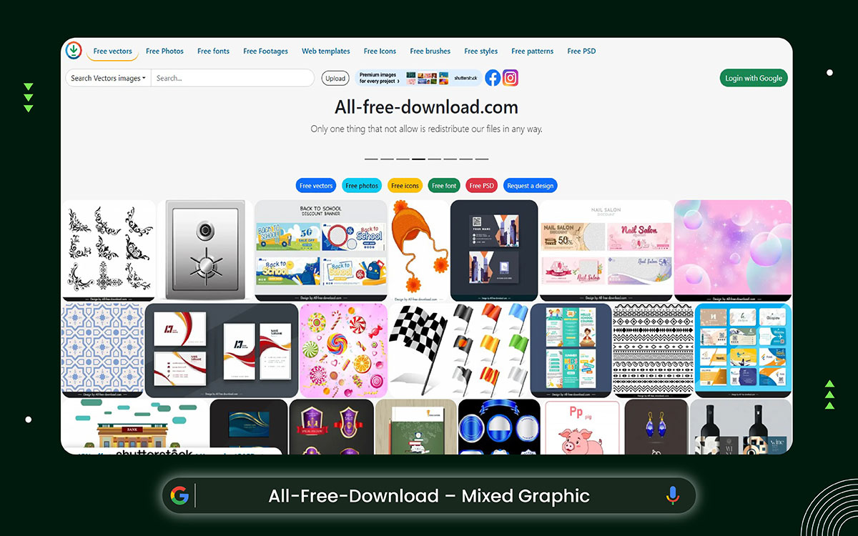Open the Web templates section
Screen dimensions: 858x536
(326, 51)
